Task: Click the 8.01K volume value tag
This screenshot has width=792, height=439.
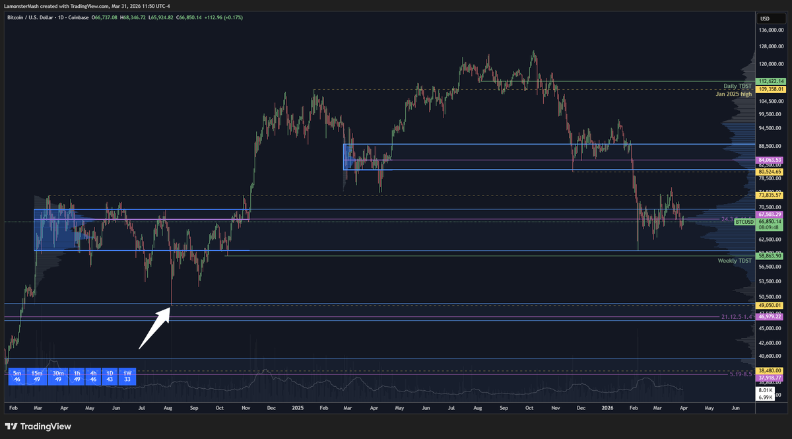Action: click(x=766, y=389)
